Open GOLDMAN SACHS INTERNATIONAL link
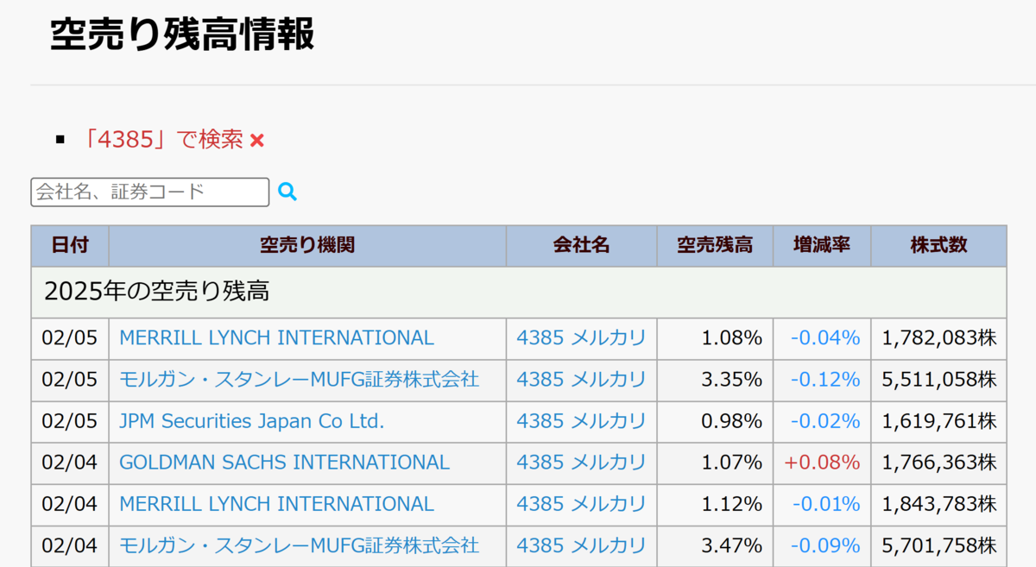Screen dimensions: 1036x567 (284, 463)
